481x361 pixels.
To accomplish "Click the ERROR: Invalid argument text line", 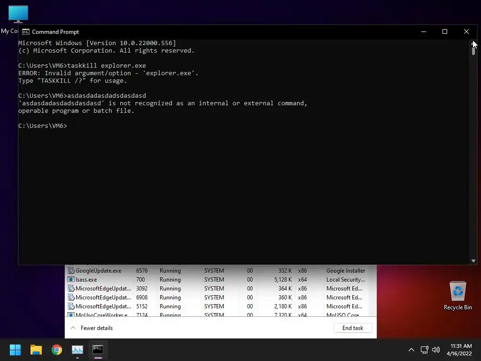I will tap(109, 73).
